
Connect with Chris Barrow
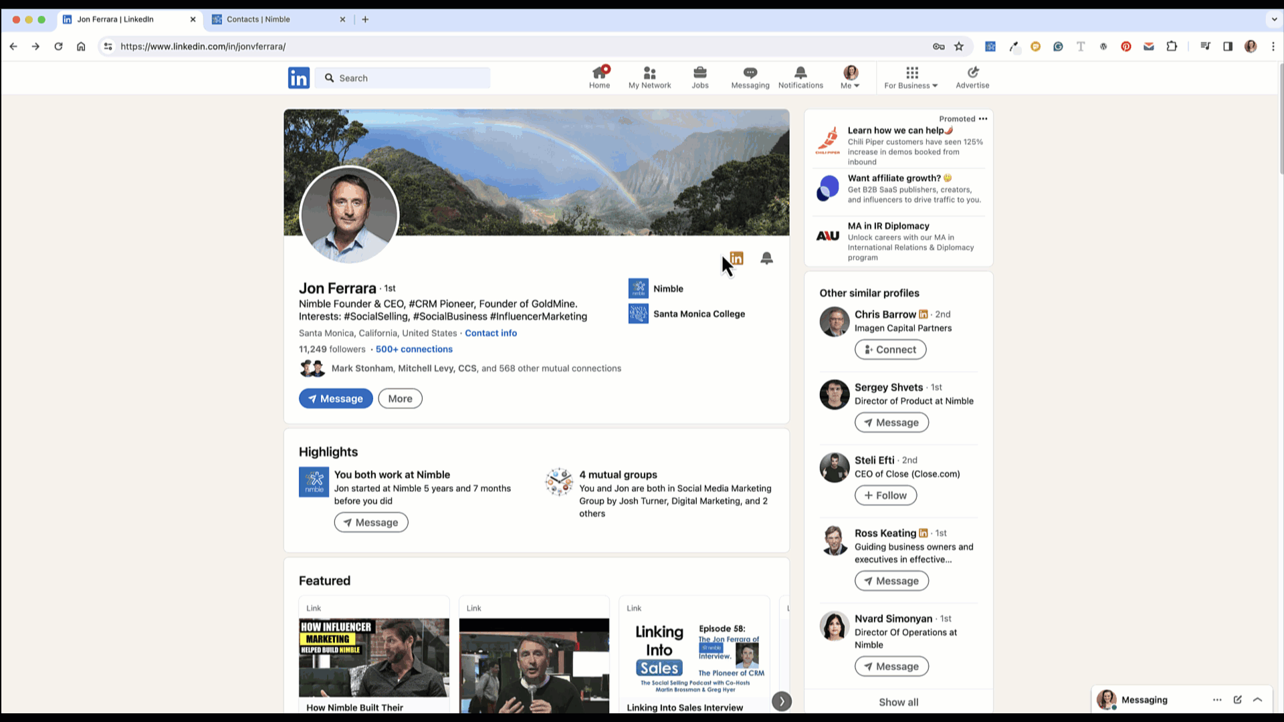890,350
